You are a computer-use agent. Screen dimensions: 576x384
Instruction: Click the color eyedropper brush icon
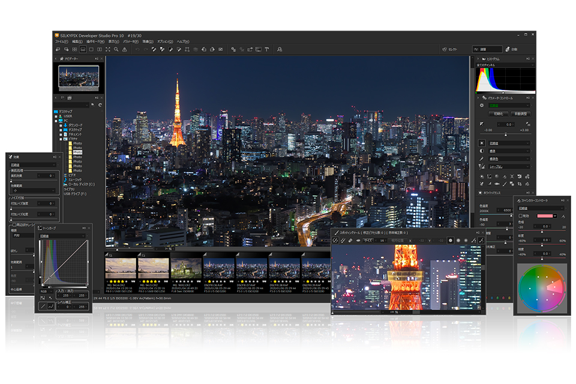tap(482, 159)
